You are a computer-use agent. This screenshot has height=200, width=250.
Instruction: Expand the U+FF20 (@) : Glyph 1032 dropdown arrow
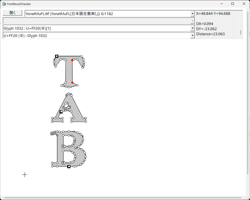(x=192, y=35)
